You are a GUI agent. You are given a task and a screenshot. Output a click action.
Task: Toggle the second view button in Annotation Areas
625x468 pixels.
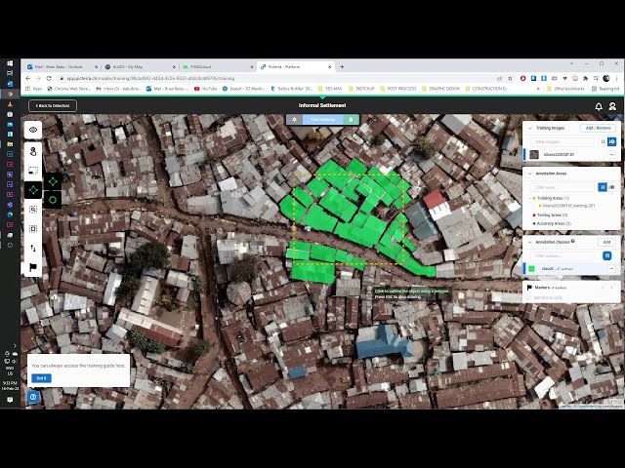(612, 187)
